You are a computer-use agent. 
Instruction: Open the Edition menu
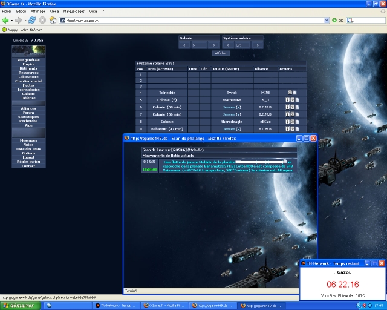(x=21, y=12)
